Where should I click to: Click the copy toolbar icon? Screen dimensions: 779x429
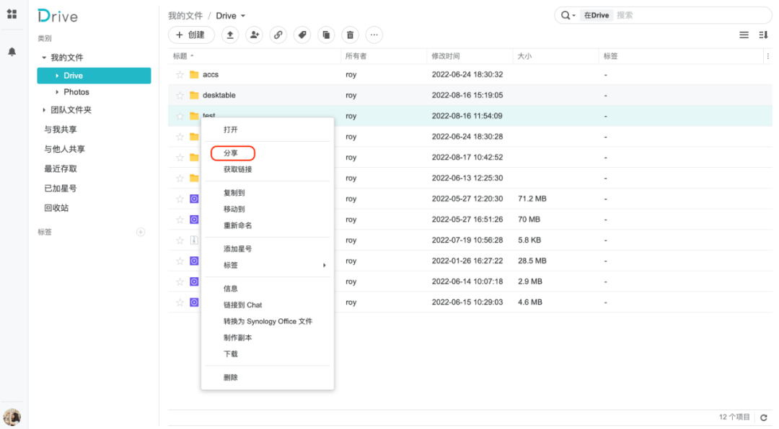[326, 35]
